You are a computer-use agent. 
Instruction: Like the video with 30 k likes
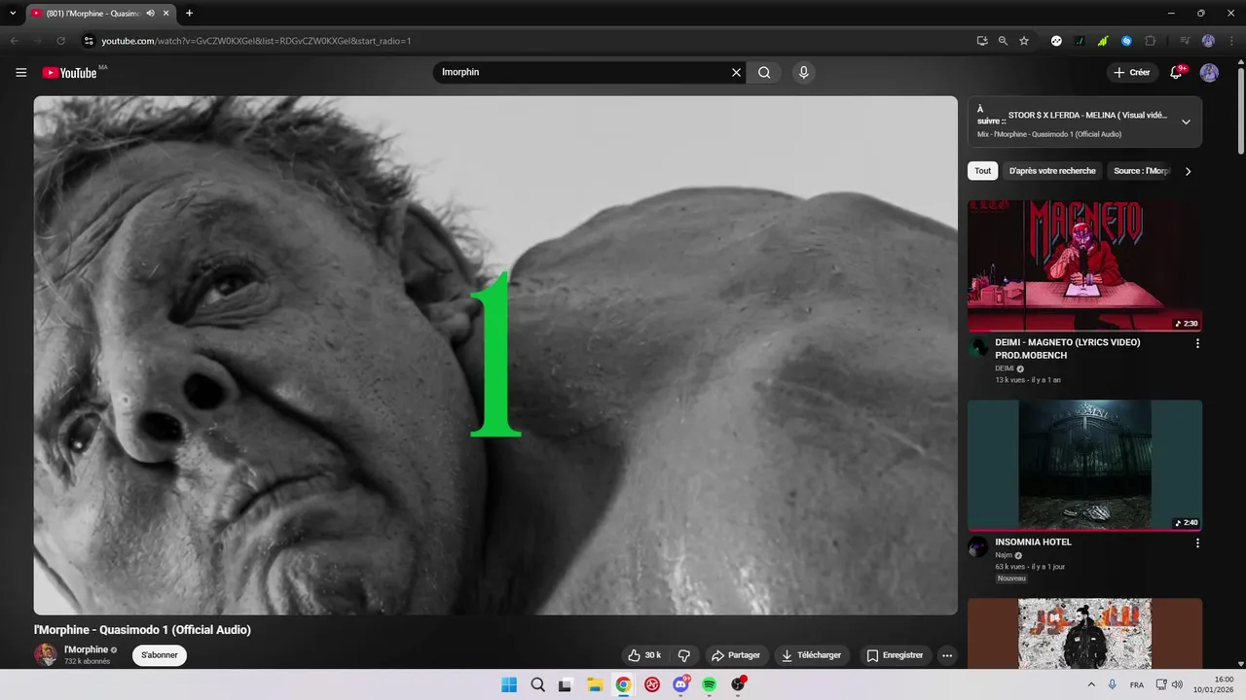(x=644, y=655)
